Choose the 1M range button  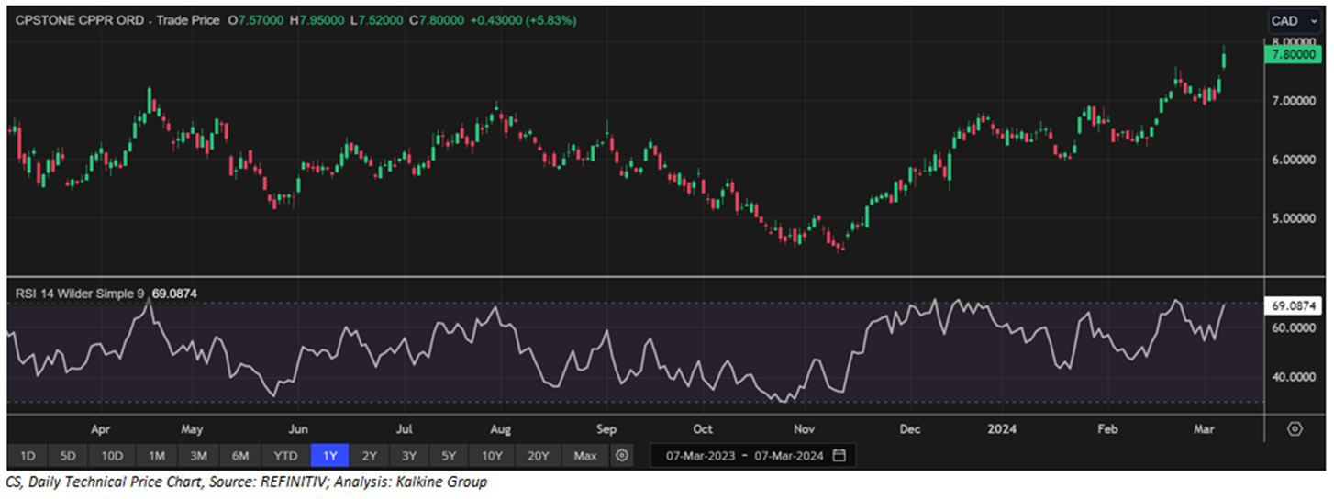[x=156, y=456]
